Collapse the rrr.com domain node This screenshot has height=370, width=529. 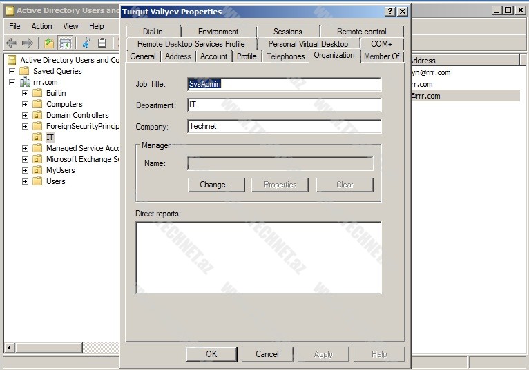[12, 82]
